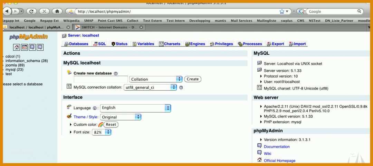Select the cdcol (1) database
Image resolution: width=373 pixels, height=166 pixels.
13,56
